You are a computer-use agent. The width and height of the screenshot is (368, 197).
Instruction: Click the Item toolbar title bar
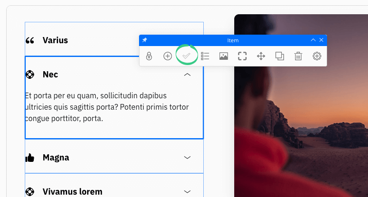(233, 40)
